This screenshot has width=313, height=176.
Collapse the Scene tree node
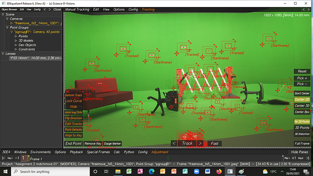pyautogui.click(x=3, y=14)
